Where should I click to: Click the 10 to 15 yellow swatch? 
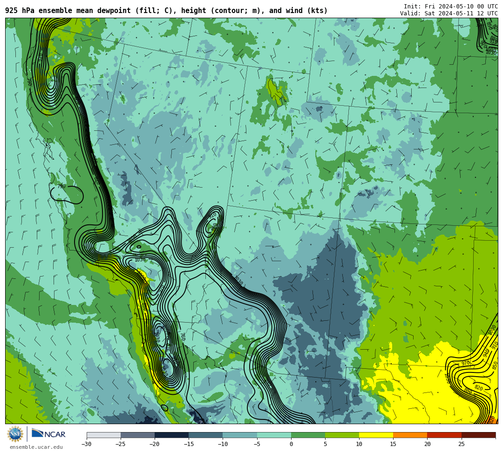(376, 435)
